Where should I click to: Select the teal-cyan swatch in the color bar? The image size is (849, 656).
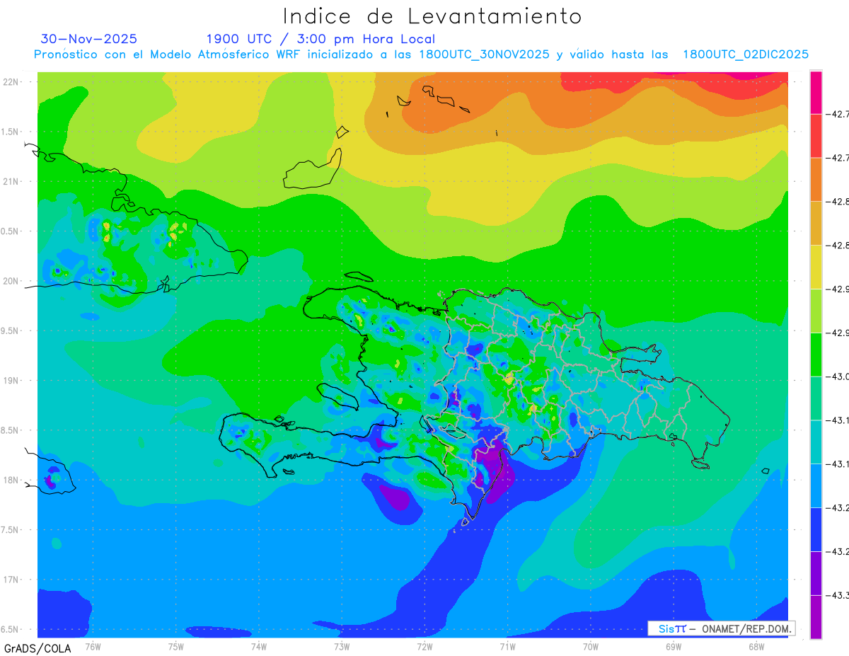point(816,442)
